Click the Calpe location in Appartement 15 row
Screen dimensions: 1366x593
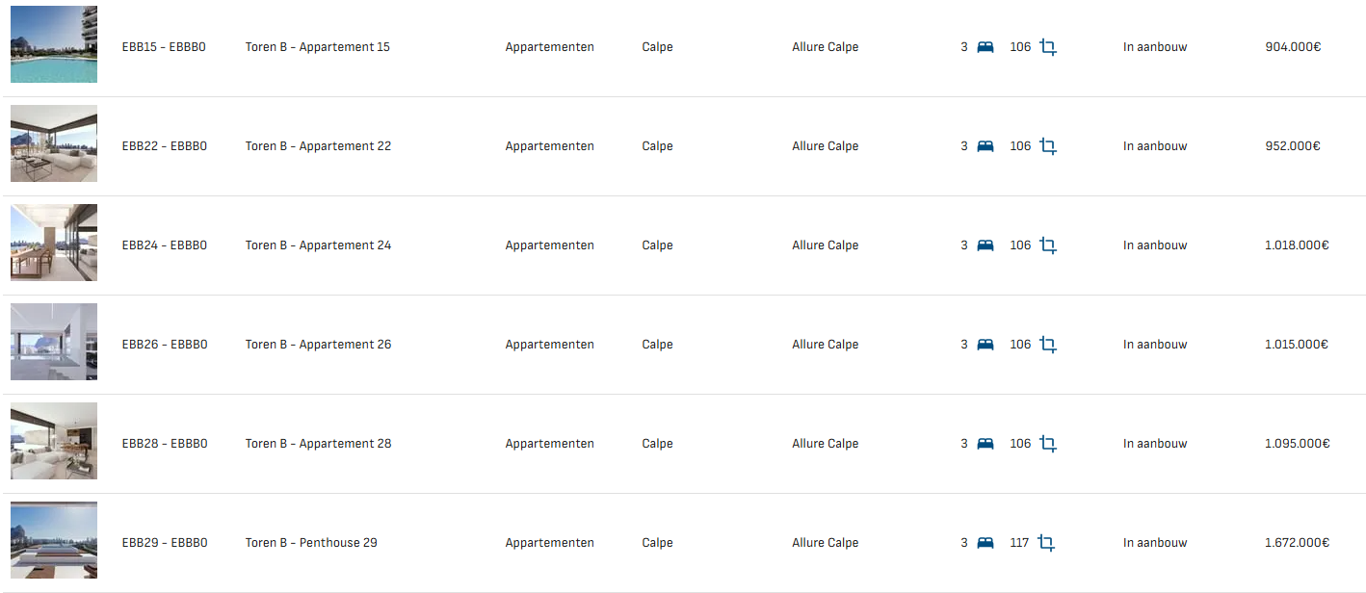click(657, 47)
